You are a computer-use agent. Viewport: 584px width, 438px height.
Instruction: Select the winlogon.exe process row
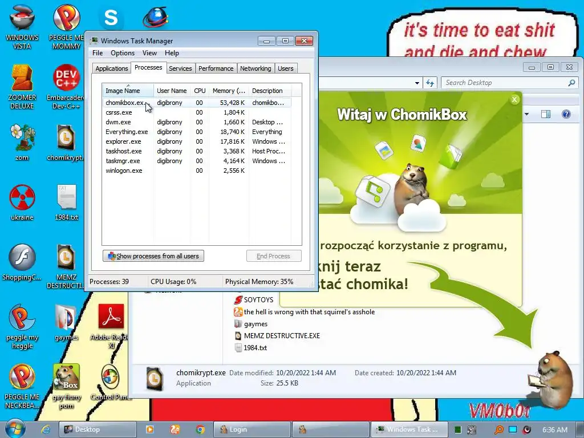197,170
